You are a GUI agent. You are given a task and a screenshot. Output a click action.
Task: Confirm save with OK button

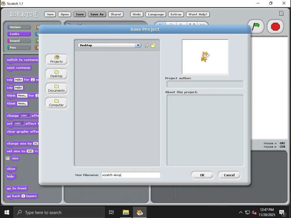click(x=202, y=175)
